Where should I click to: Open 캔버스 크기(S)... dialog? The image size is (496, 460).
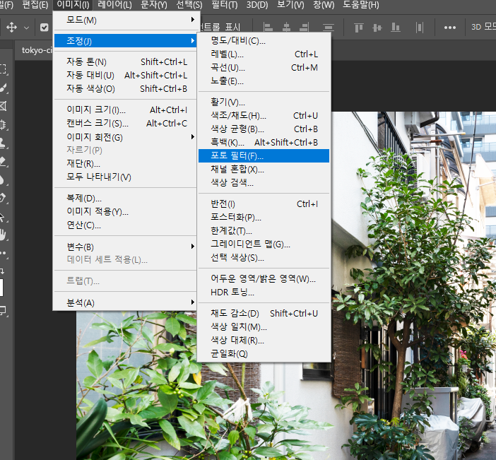[125, 123]
